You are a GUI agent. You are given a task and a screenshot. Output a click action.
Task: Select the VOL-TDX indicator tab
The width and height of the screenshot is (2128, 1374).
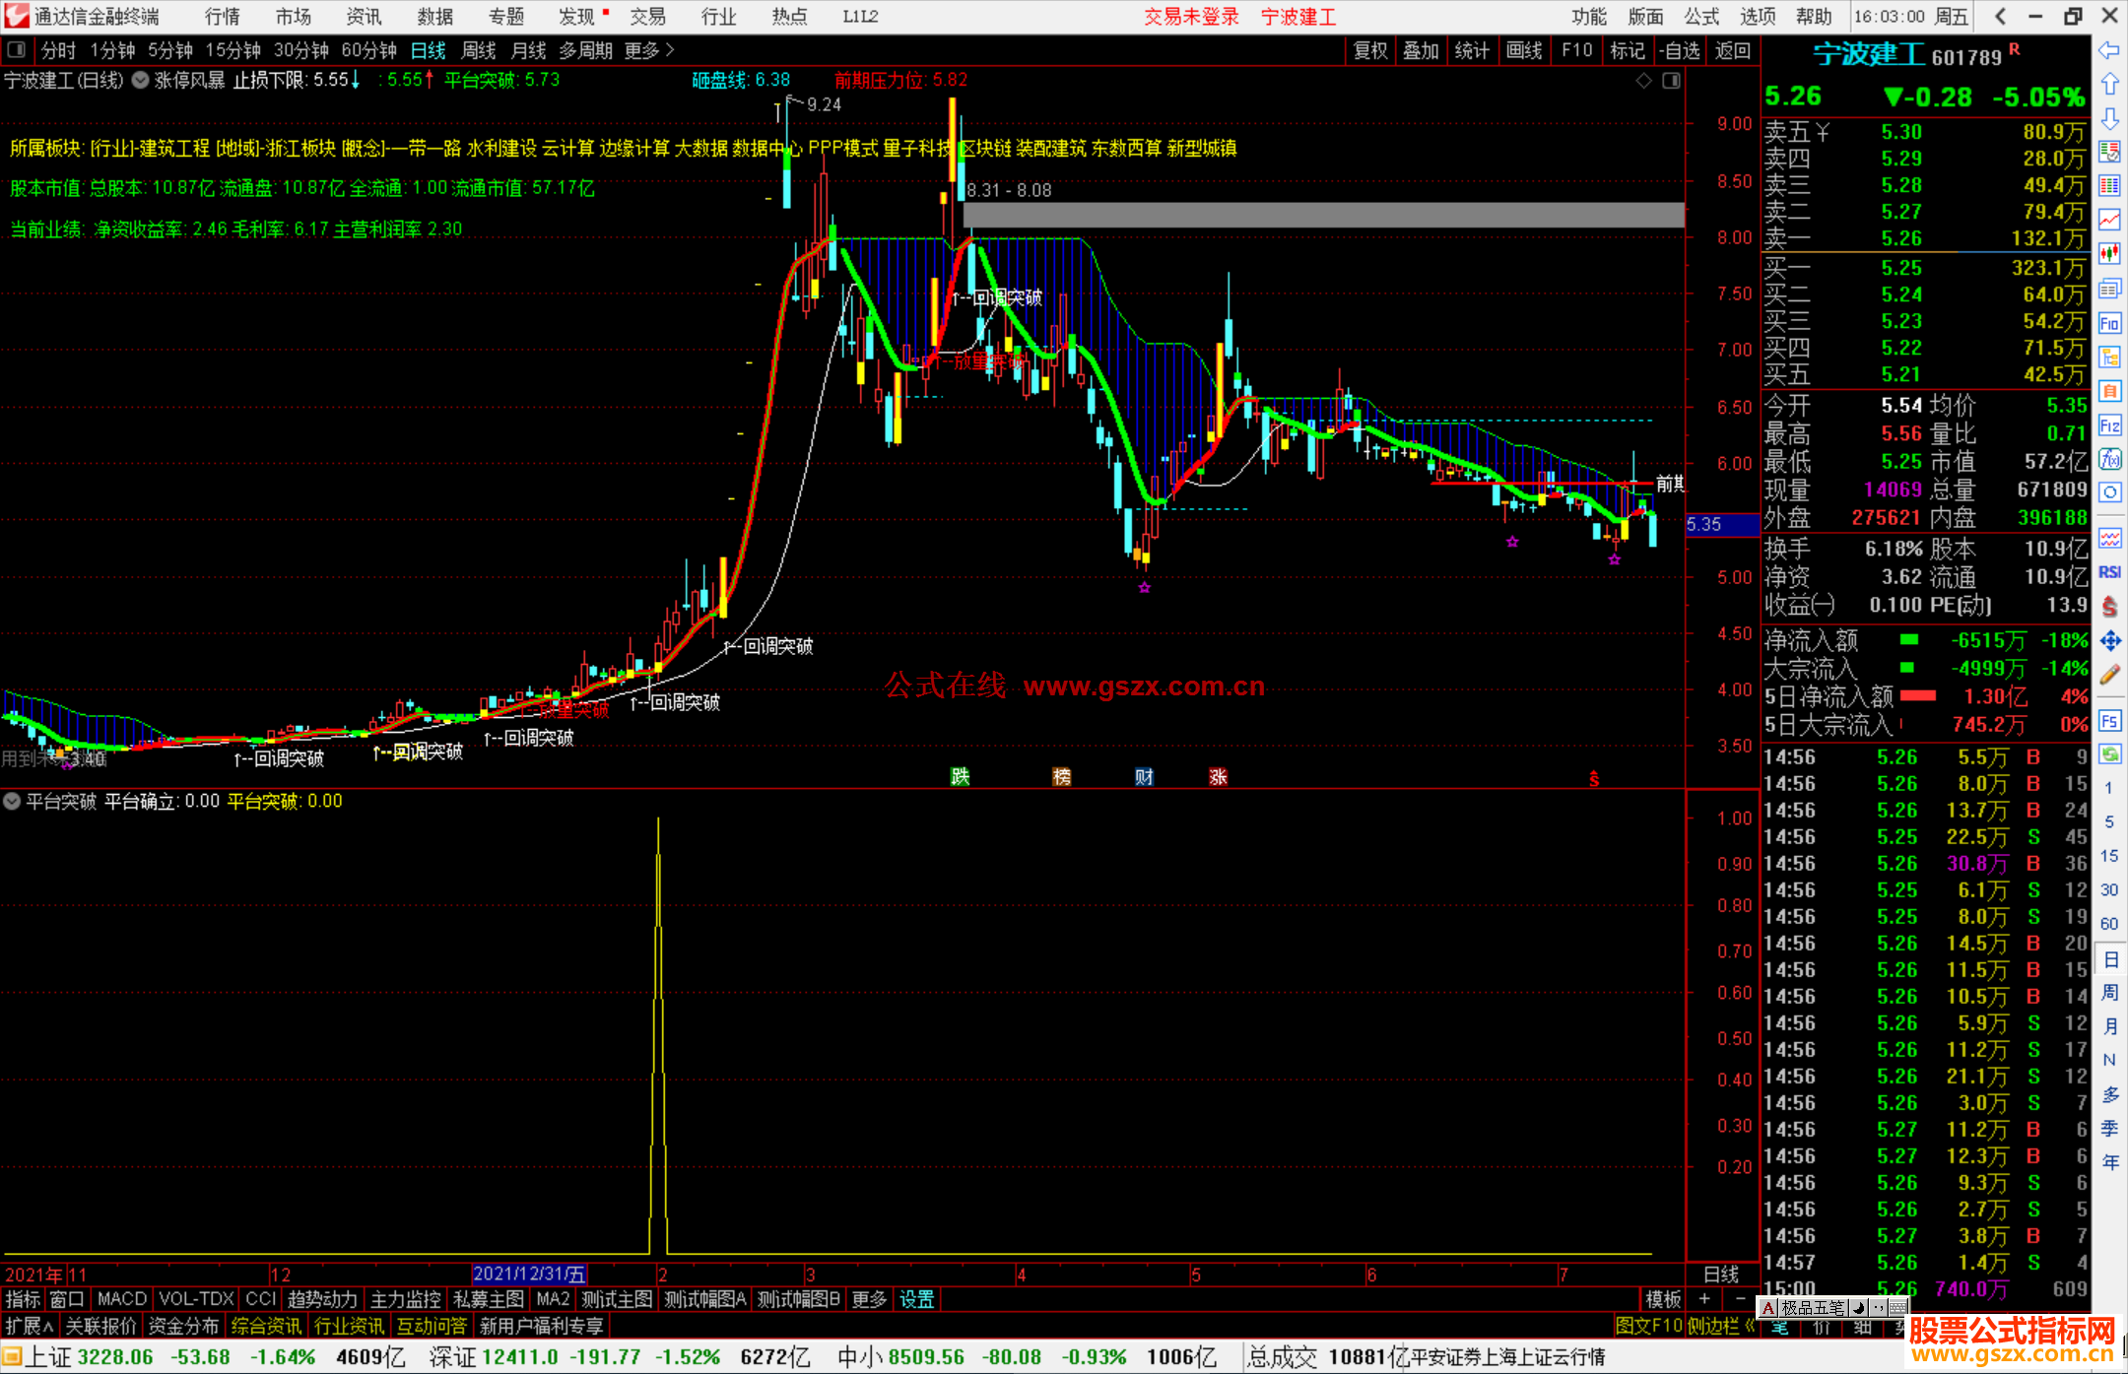tap(197, 1299)
